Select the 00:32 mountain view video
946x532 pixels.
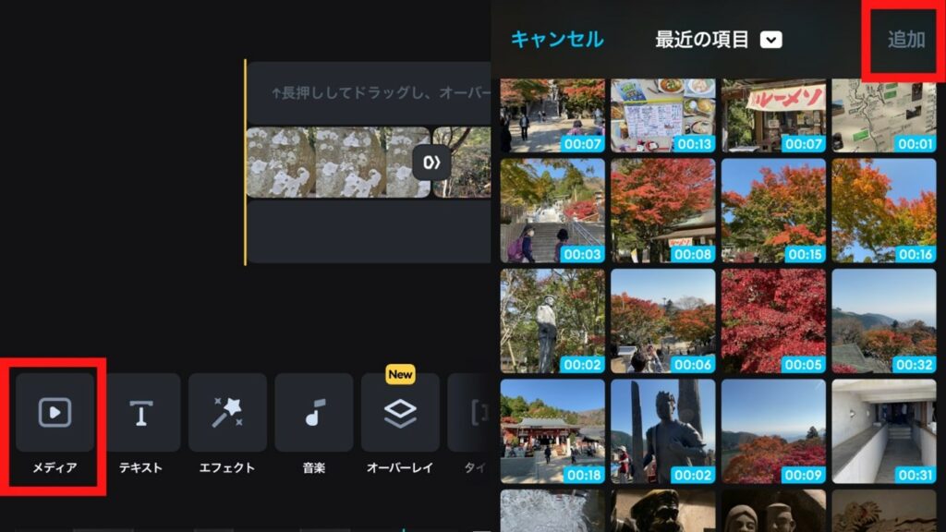point(884,320)
